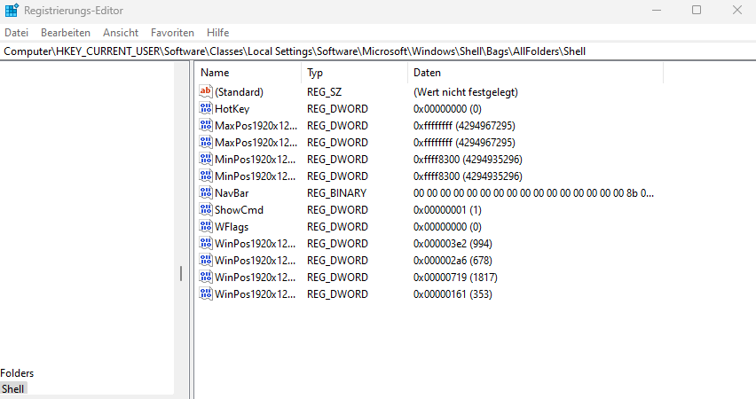This screenshot has width=756, height=399.
Task: Open the Hilfe menu
Action: pyautogui.click(x=218, y=33)
